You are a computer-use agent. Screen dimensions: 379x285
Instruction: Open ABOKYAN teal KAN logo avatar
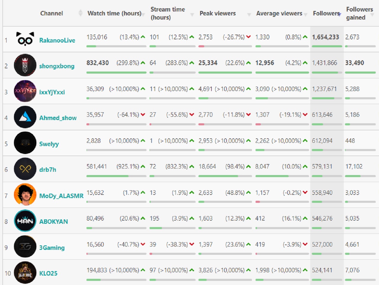pos(25,221)
